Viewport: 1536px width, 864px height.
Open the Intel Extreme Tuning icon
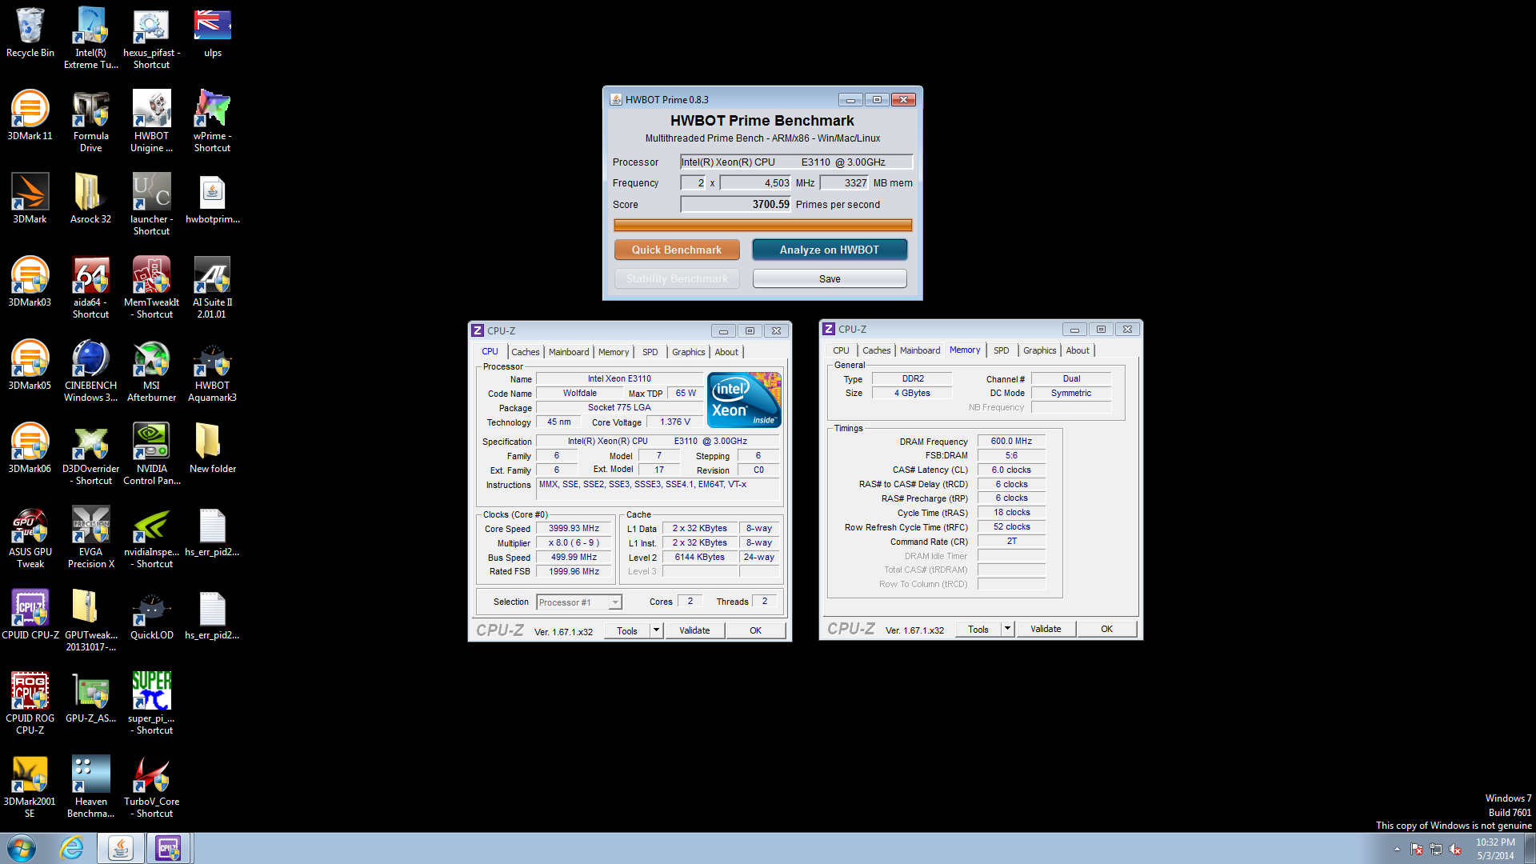90,38
